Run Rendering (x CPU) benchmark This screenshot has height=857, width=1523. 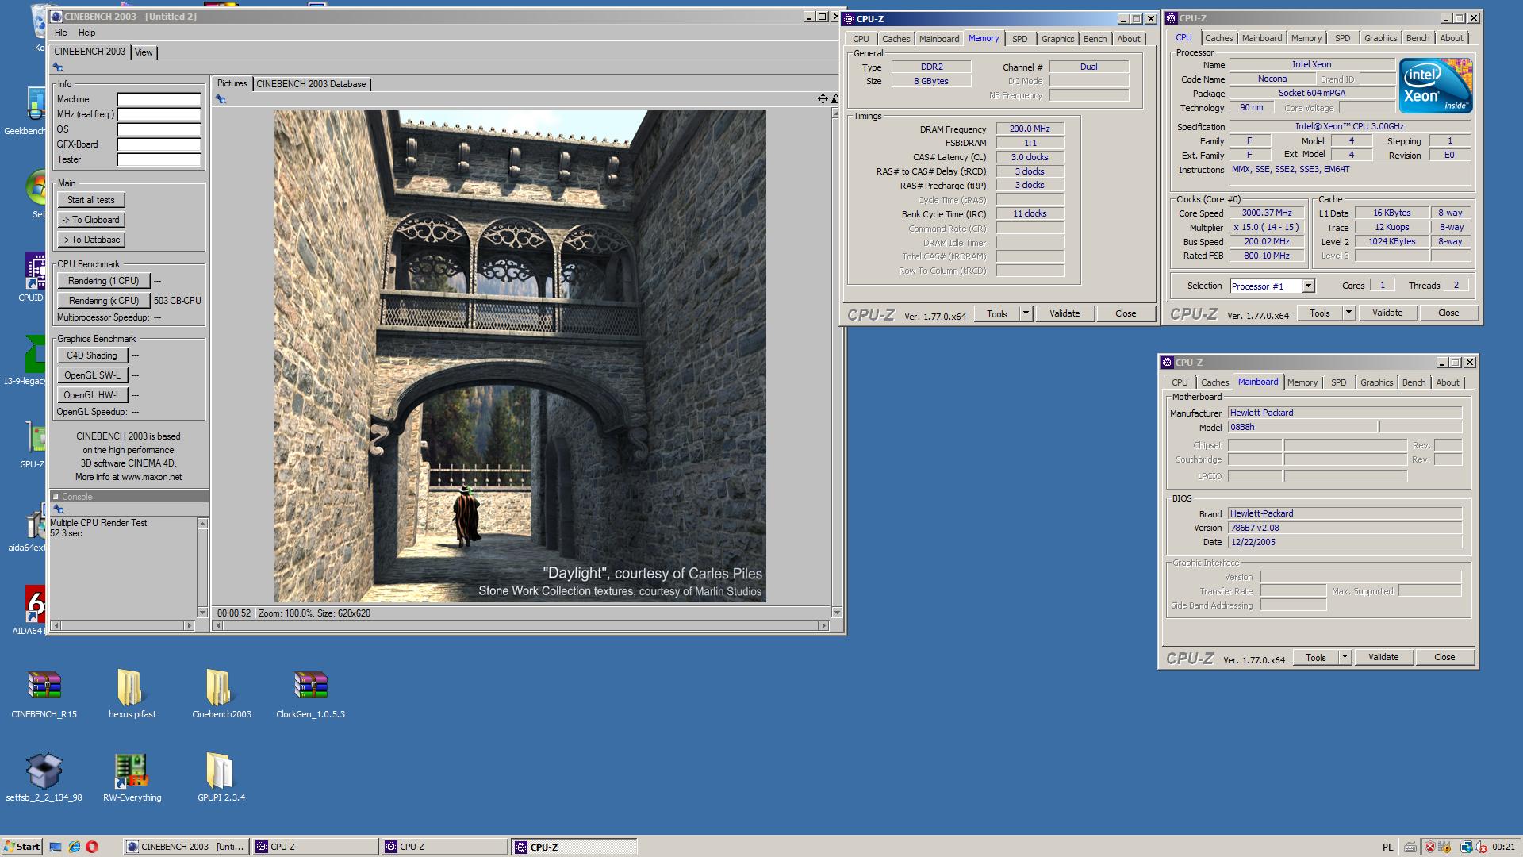[103, 301]
